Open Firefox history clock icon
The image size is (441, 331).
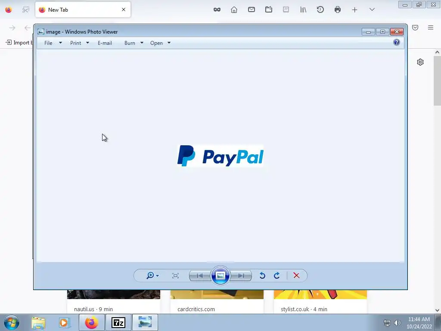[x=320, y=9]
